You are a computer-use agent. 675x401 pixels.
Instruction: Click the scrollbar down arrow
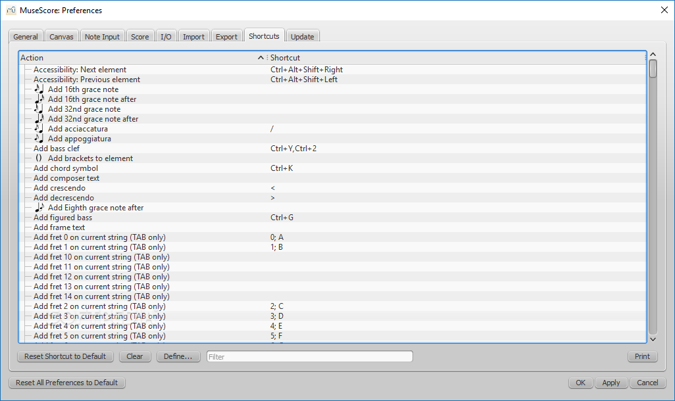coord(653,339)
